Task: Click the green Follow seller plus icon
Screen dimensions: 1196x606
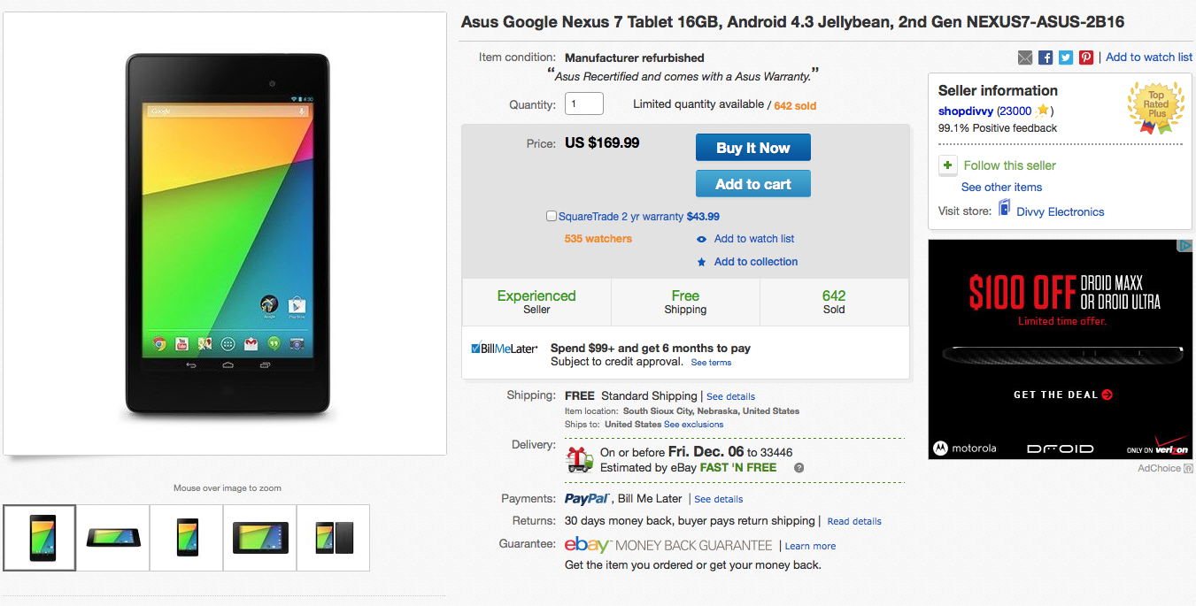Action: tap(948, 165)
